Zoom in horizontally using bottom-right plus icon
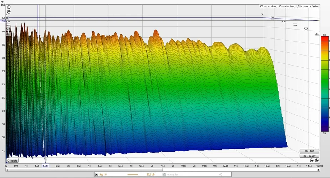Viewport: 330px width, 178px height. (x=317, y=161)
